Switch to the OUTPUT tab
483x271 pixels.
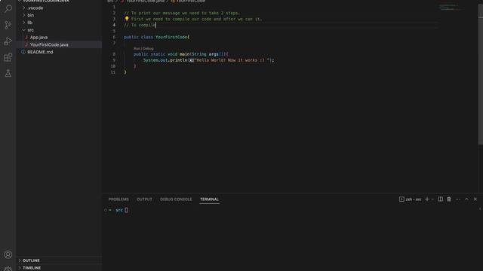coord(144,199)
